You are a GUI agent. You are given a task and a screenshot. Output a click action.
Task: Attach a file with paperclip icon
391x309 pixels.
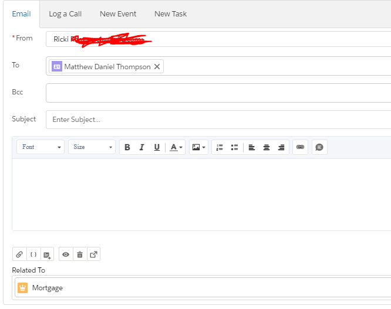coord(19,254)
